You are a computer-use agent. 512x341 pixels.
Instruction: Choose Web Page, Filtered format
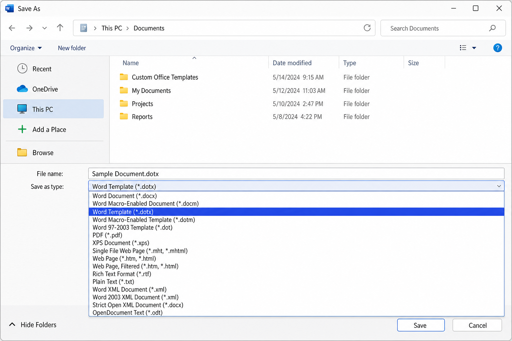(x=296, y=266)
